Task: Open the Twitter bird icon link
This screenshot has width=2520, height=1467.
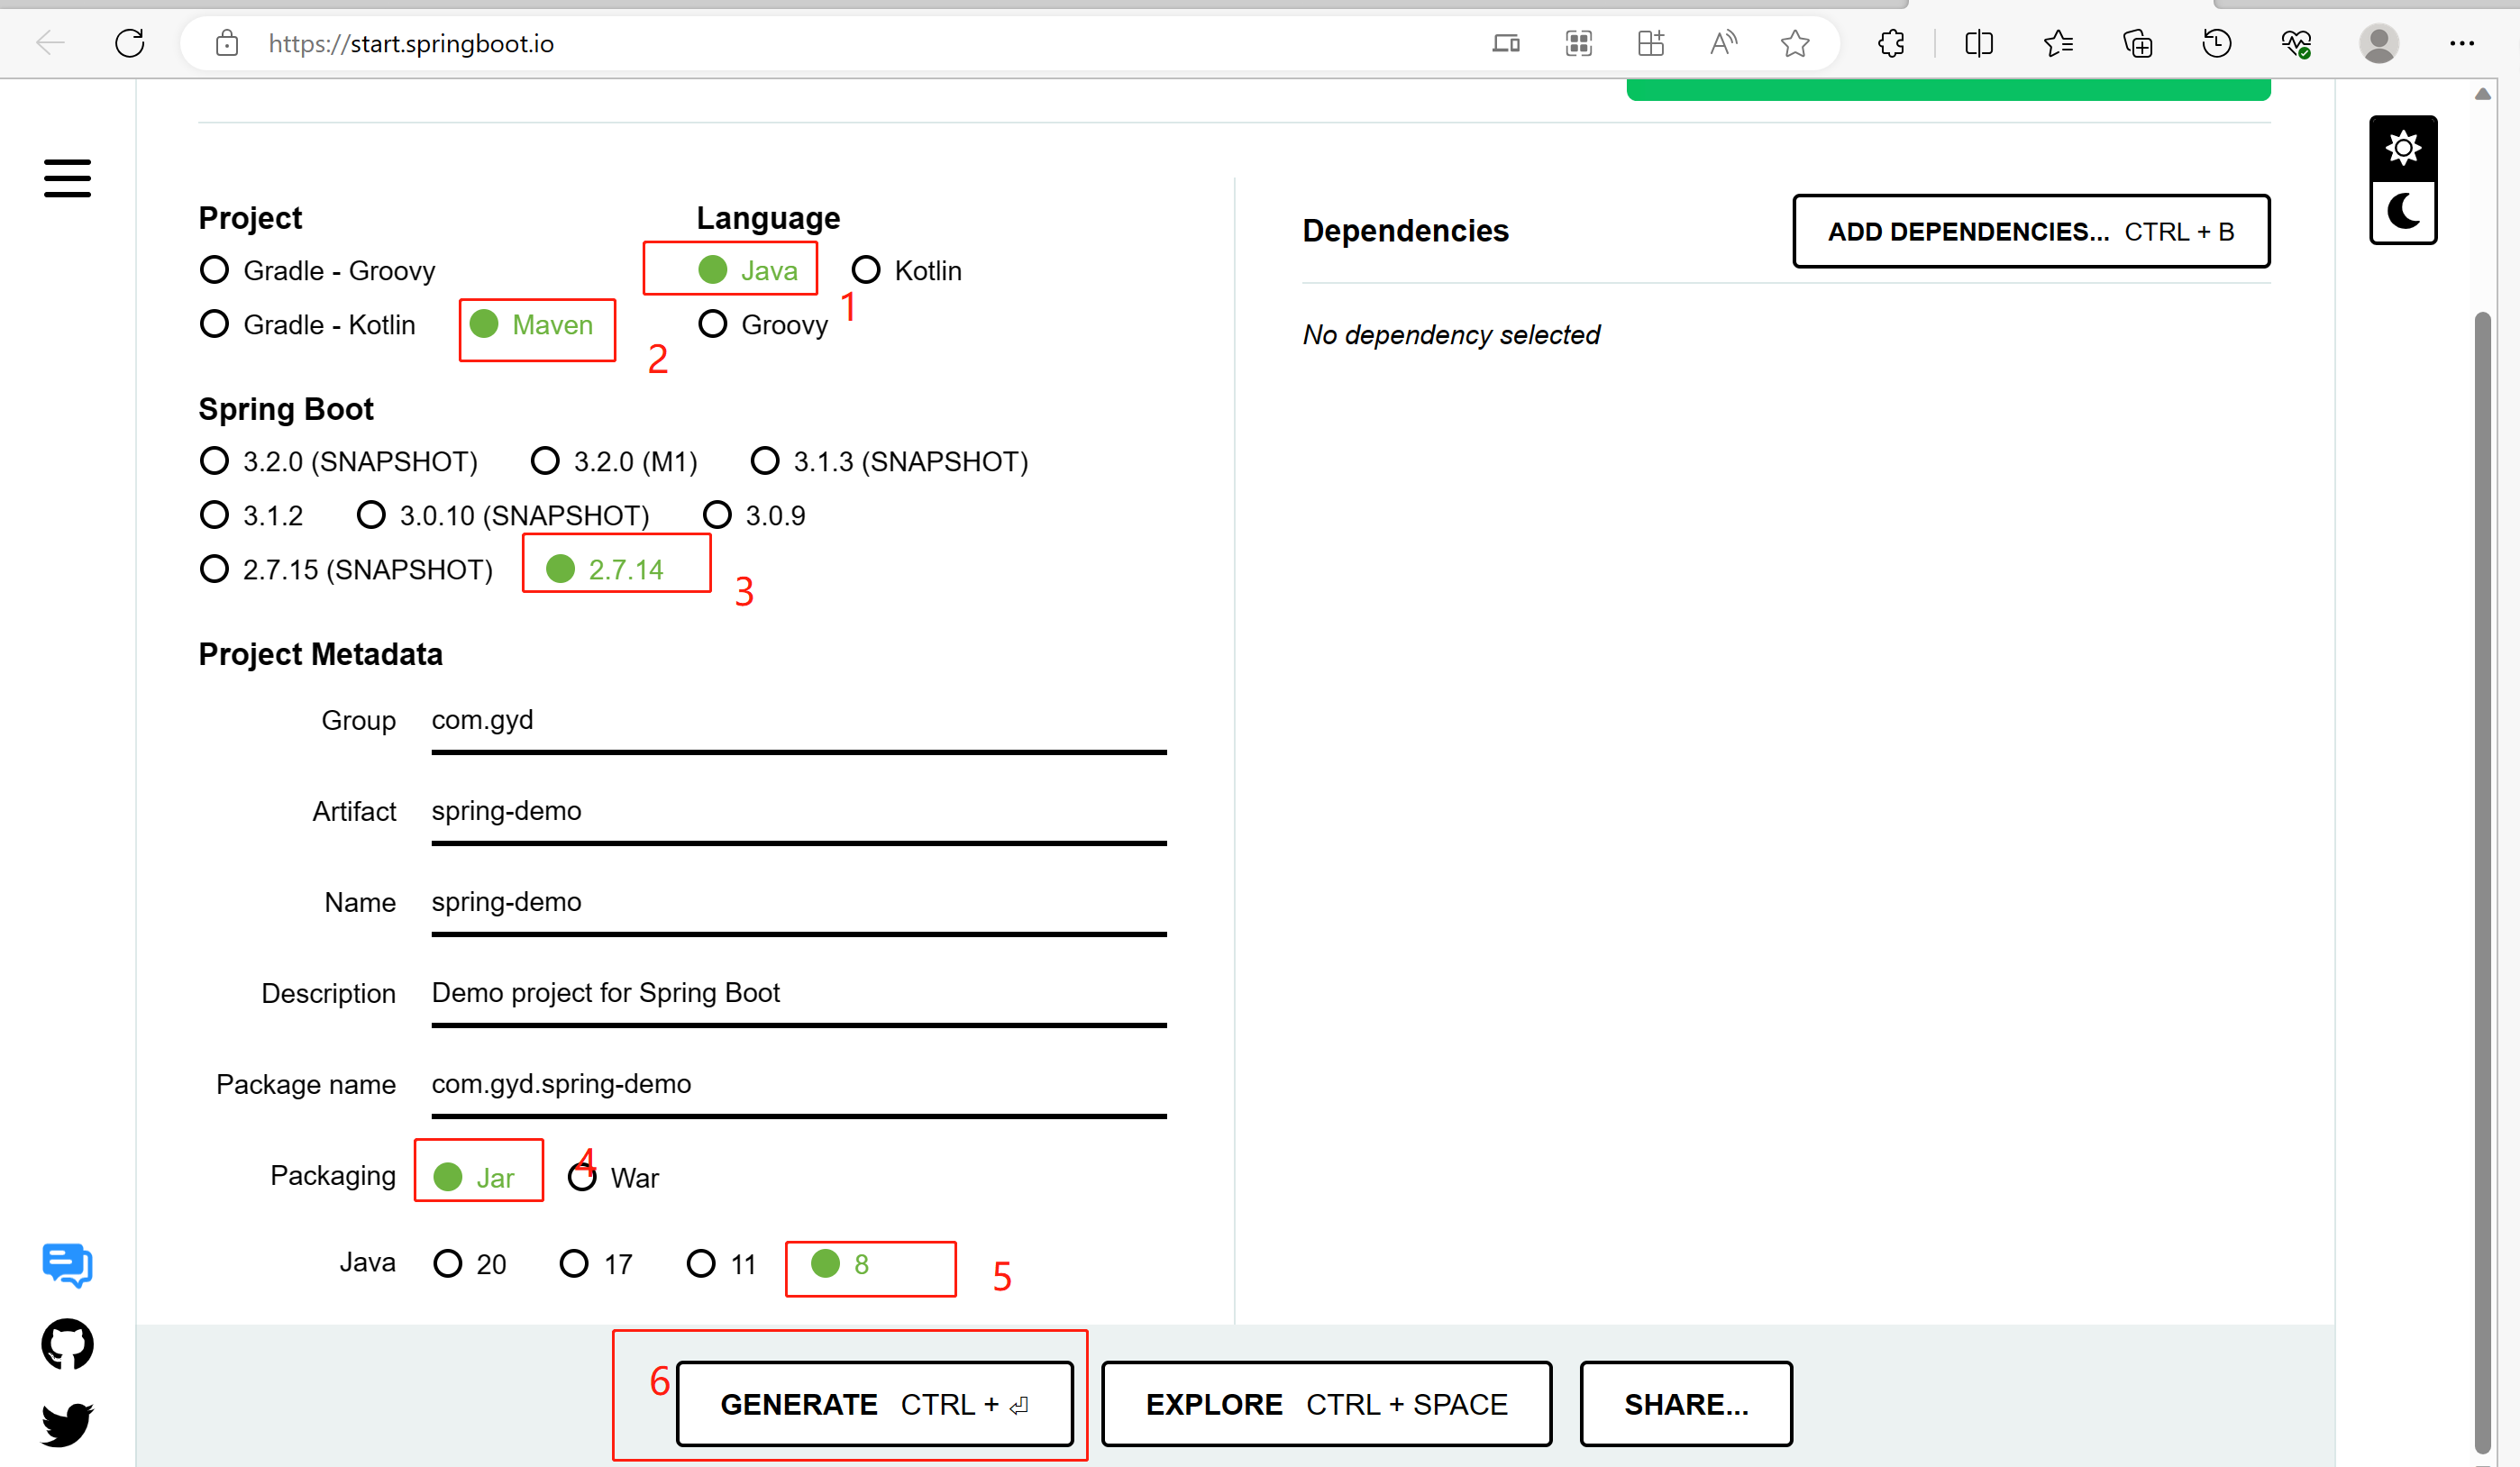Action: point(67,1423)
